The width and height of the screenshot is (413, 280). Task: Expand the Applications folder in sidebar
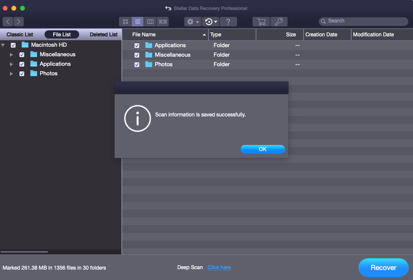point(12,64)
